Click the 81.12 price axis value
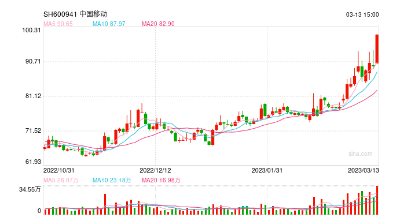 33,96
